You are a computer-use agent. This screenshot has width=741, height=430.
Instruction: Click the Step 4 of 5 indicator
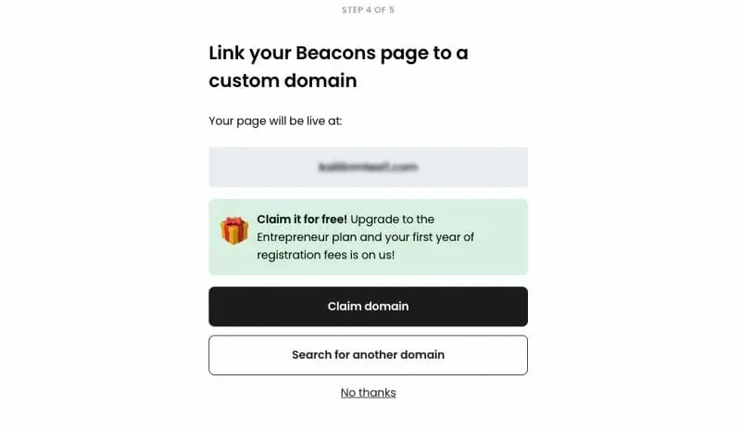click(x=368, y=10)
